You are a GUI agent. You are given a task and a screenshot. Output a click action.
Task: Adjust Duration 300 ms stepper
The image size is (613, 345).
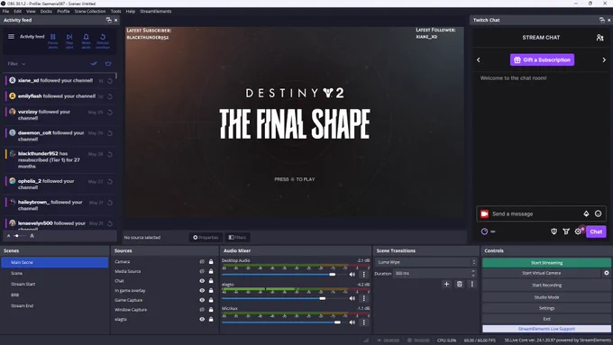pos(473,273)
